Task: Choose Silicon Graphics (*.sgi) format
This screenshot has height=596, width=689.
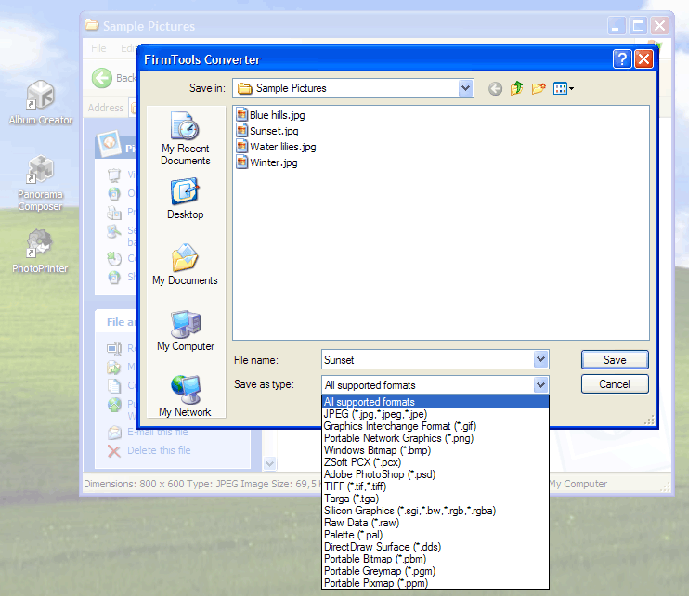Action: 435,511
